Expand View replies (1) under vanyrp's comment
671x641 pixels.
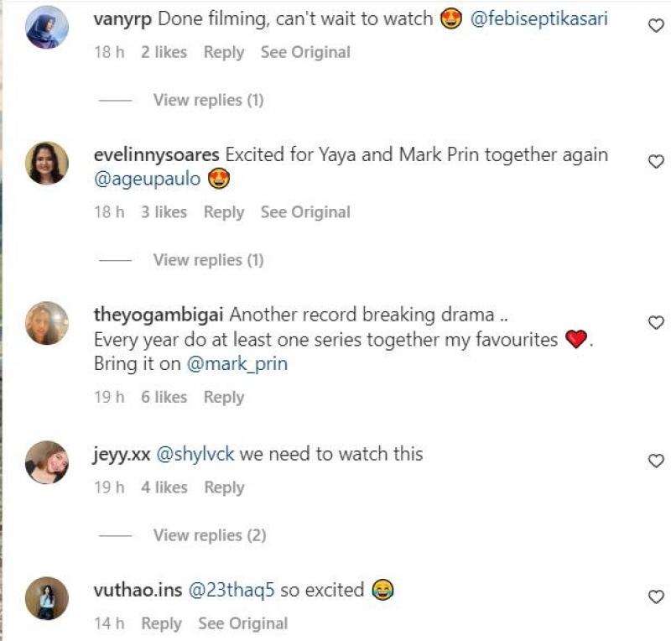(x=208, y=100)
